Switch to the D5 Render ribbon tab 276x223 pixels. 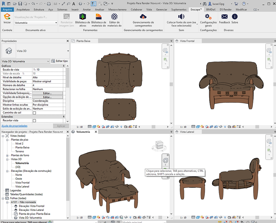click(x=226, y=10)
